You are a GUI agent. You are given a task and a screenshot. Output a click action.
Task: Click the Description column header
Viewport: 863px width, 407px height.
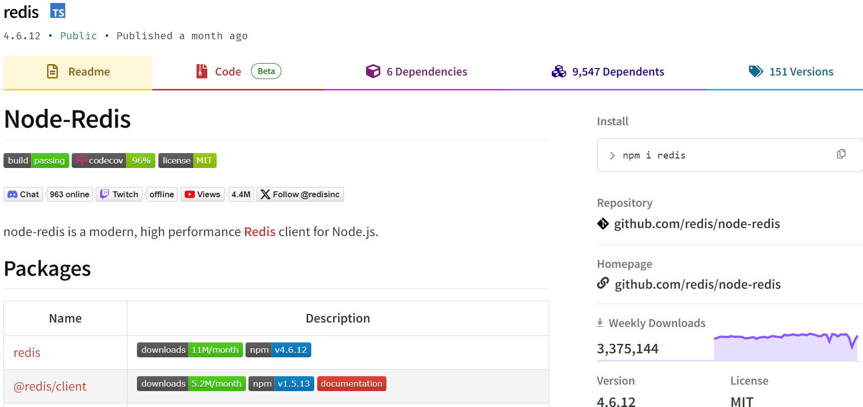coord(338,318)
